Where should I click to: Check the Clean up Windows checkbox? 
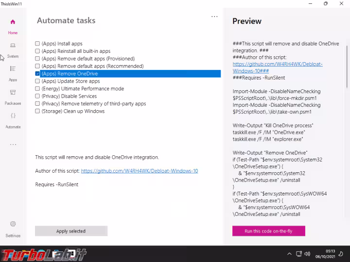coord(37,111)
